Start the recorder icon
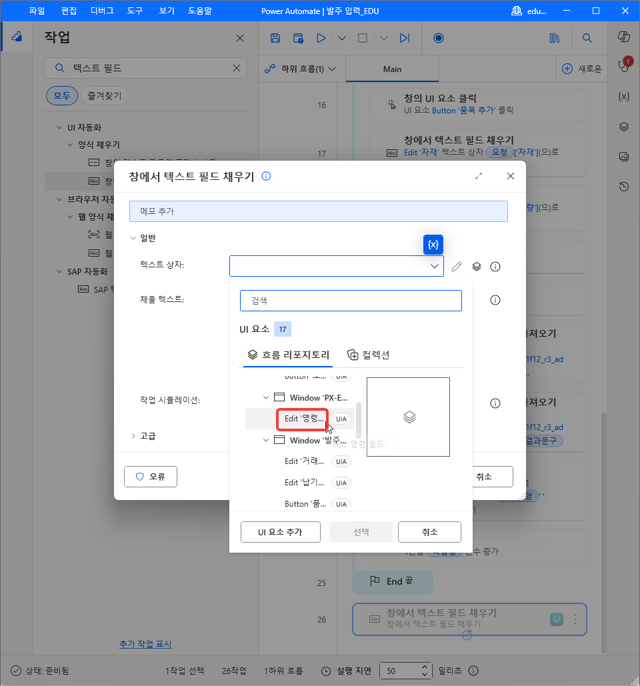 438,38
